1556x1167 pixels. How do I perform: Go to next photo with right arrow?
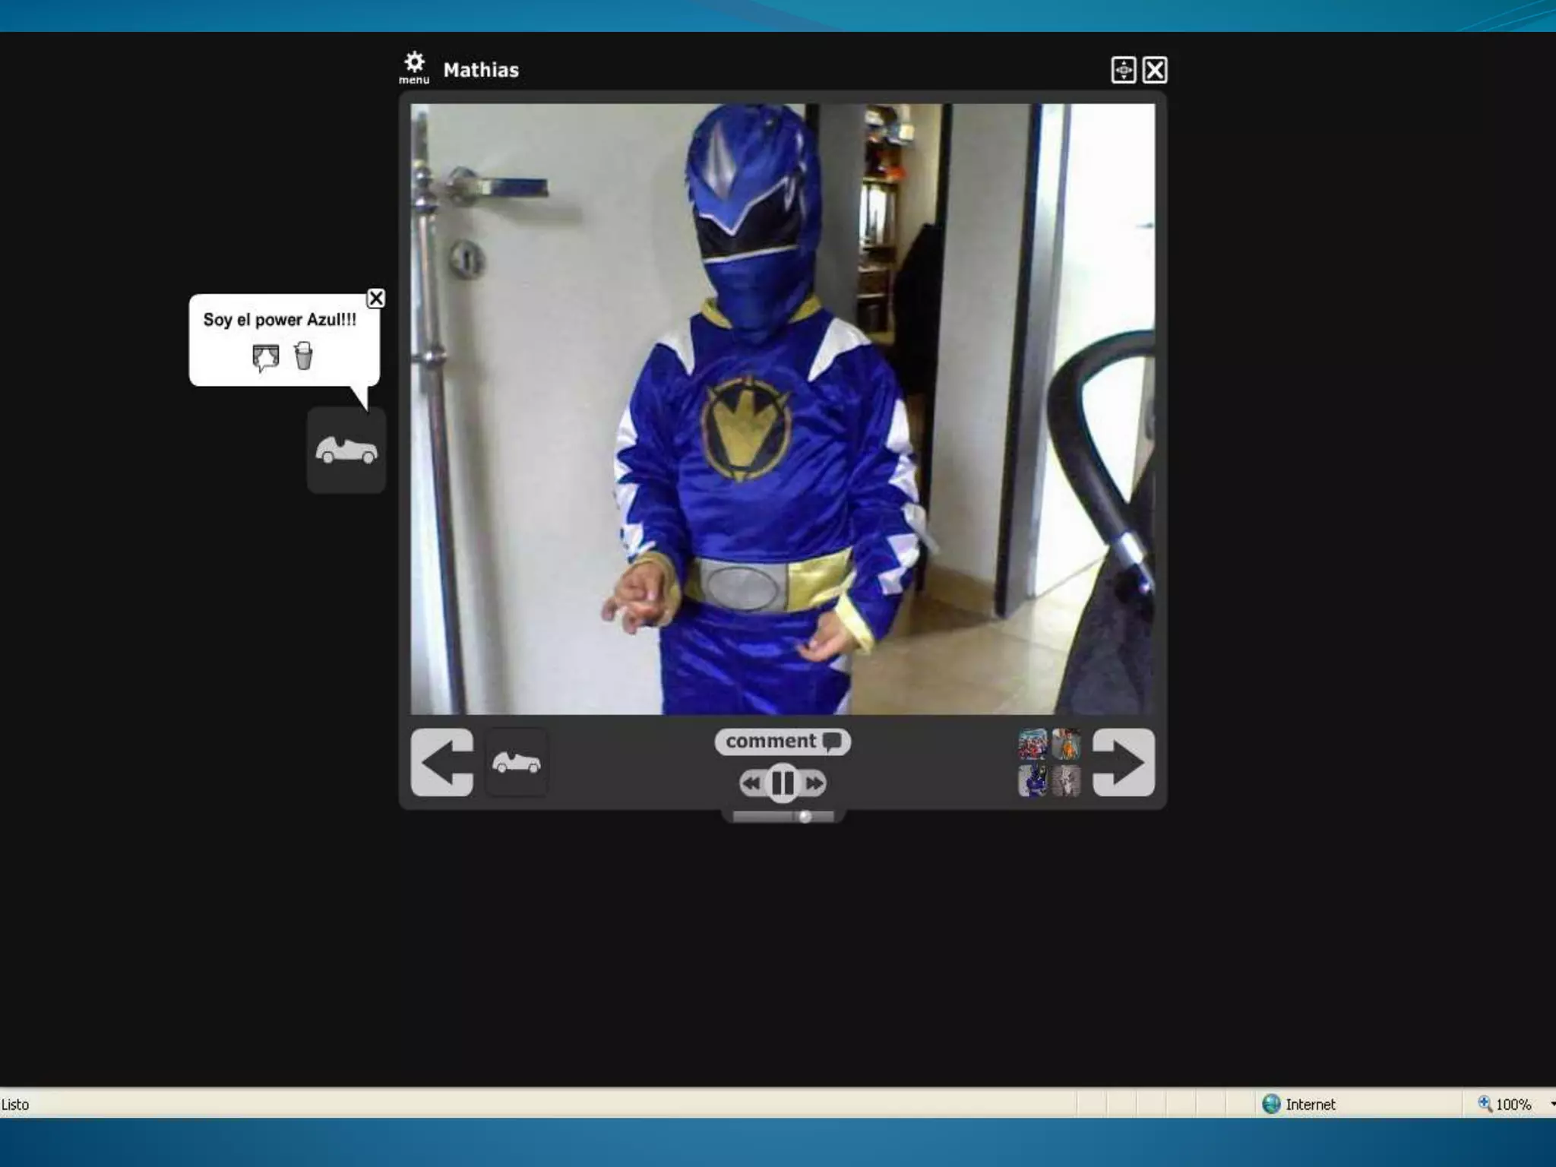(x=1123, y=762)
